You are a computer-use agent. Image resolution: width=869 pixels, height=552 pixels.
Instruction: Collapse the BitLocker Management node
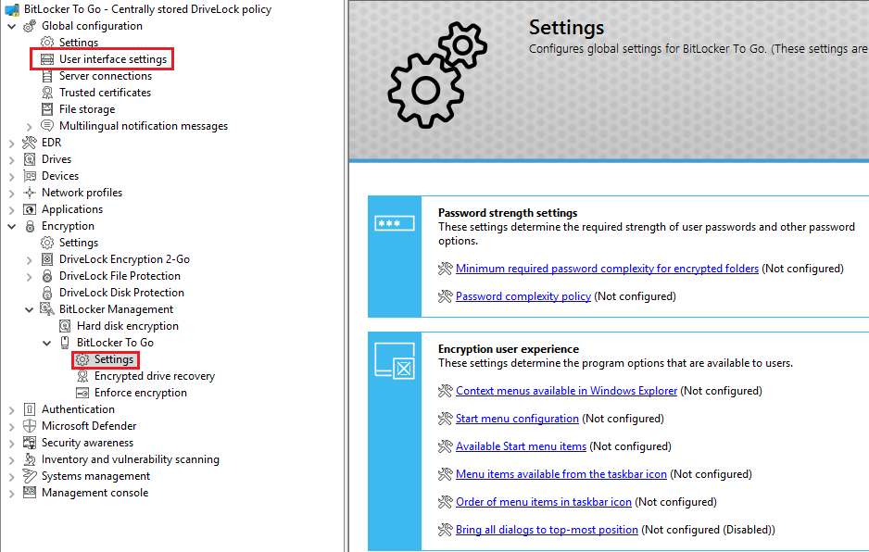tap(30, 310)
